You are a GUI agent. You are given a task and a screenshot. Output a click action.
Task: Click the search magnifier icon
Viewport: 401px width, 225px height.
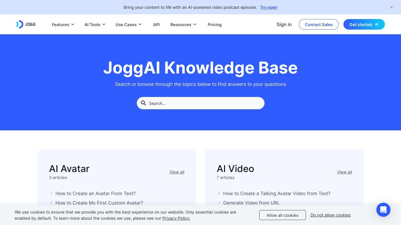point(144,103)
